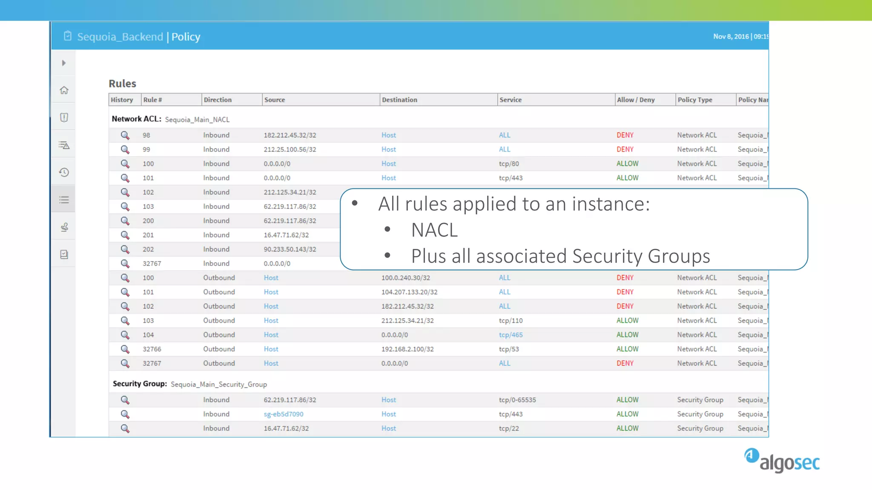Expand the sidebar using the arrow
The image size is (872, 490).
[x=64, y=63]
